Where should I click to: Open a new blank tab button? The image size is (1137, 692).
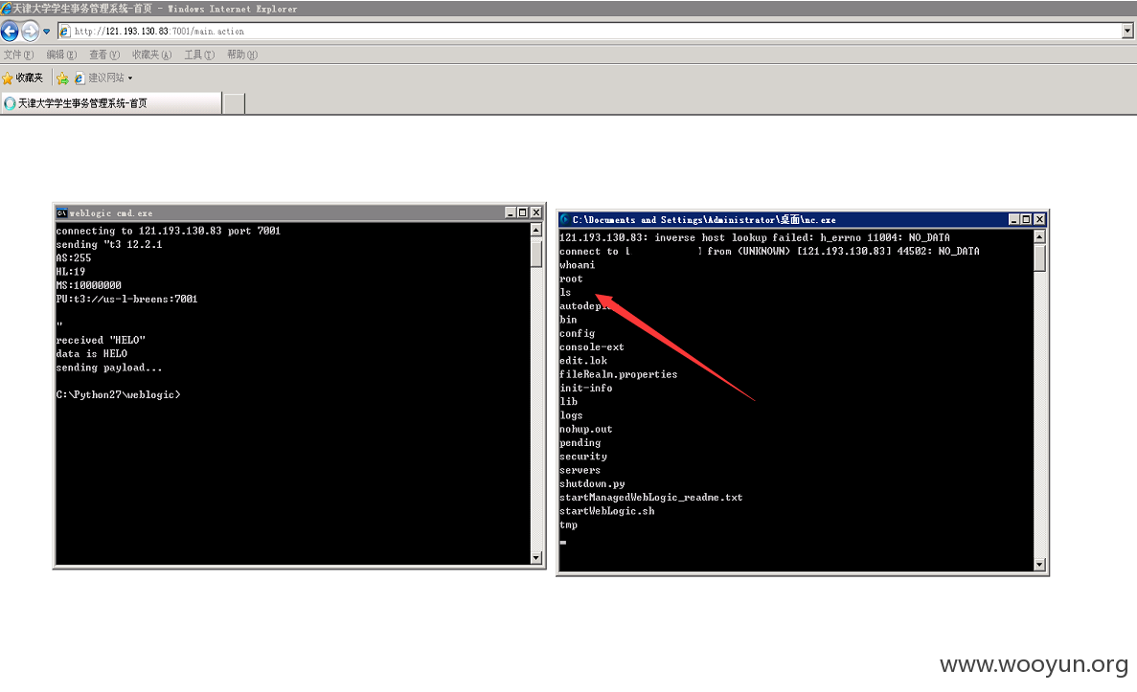coord(234,103)
